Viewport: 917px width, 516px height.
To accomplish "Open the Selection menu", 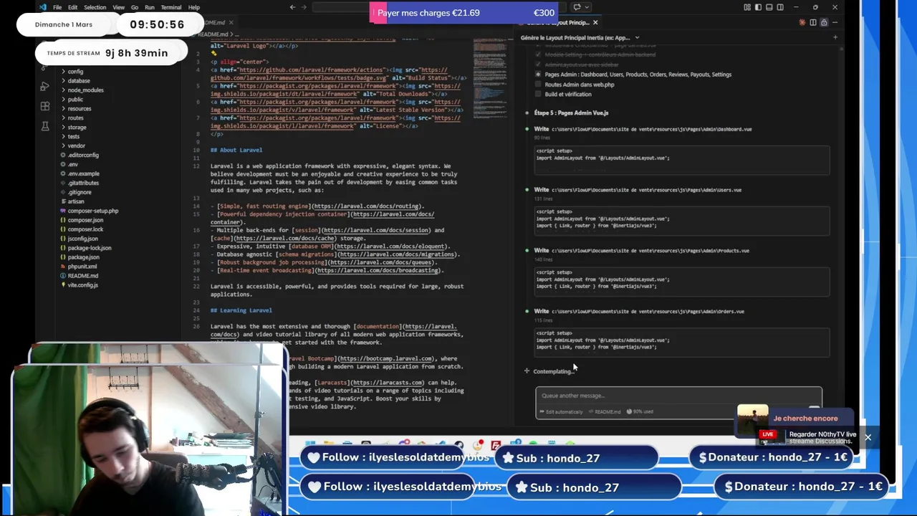I will click(95, 7).
